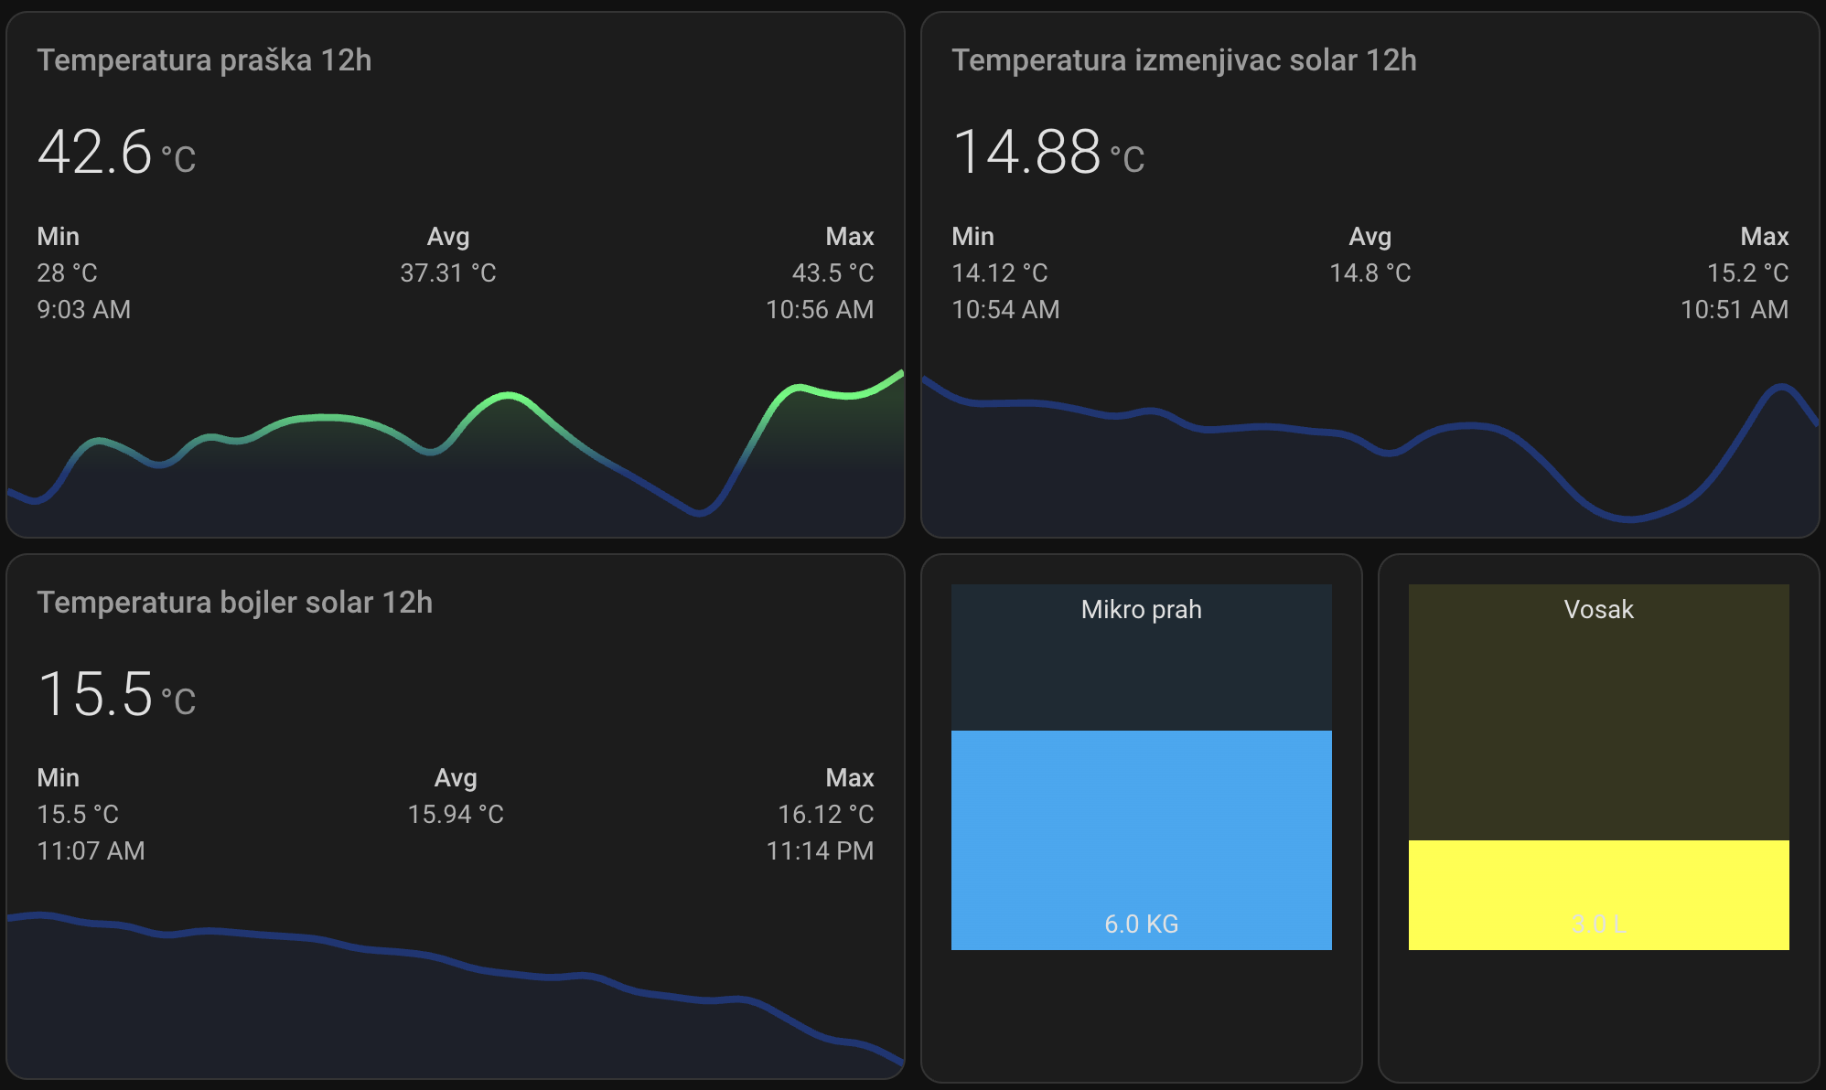
Task: Click the praška Min value 28 °C
Action: (67, 272)
